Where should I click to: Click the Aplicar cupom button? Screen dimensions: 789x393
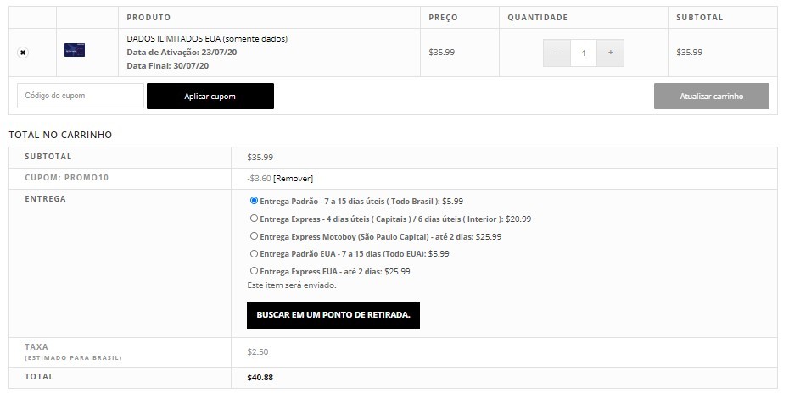(210, 96)
